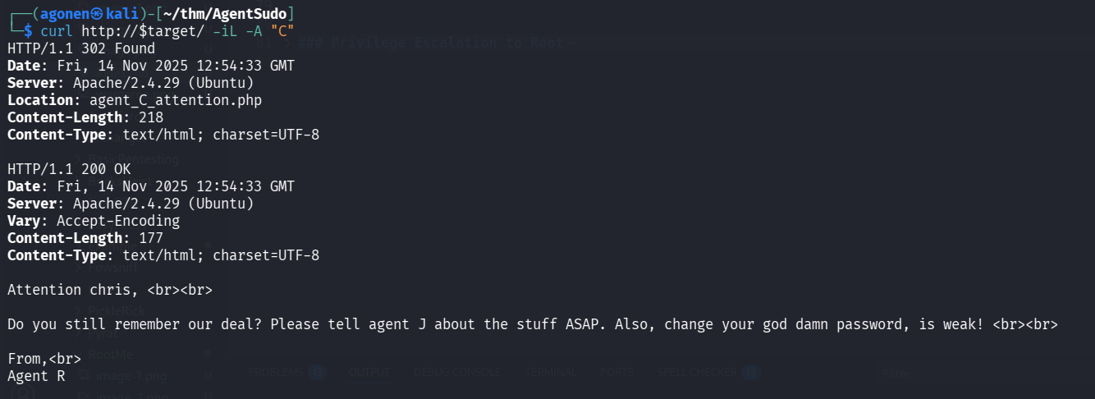
Task: Show the PROBLEMS panel tab
Action: pos(276,372)
